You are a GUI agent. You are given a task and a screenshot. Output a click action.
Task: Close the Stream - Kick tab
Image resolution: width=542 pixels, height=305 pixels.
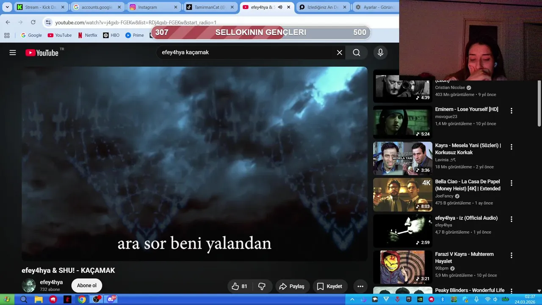[x=63, y=7]
